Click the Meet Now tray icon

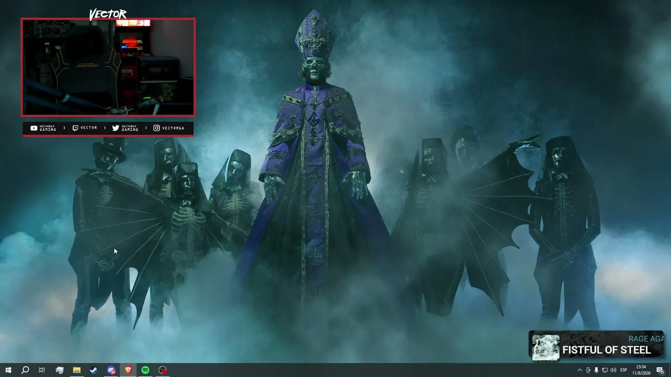588,370
